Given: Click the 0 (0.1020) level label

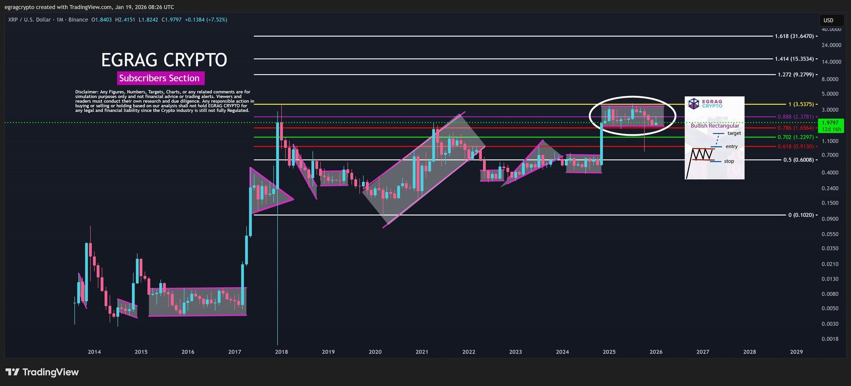Looking at the screenshot, I should [x=801, y=215].
